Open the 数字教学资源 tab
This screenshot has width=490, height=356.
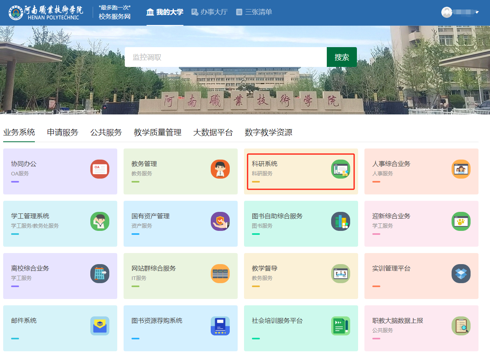click(x=269, y=133)
